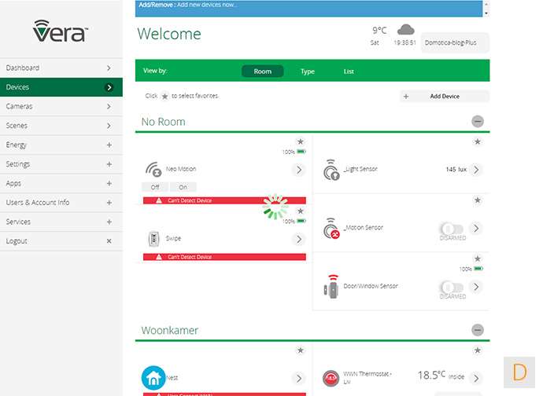The image size is (543, 396).
Task: Collapse the Woonkamer section
Action: (478, 331)
